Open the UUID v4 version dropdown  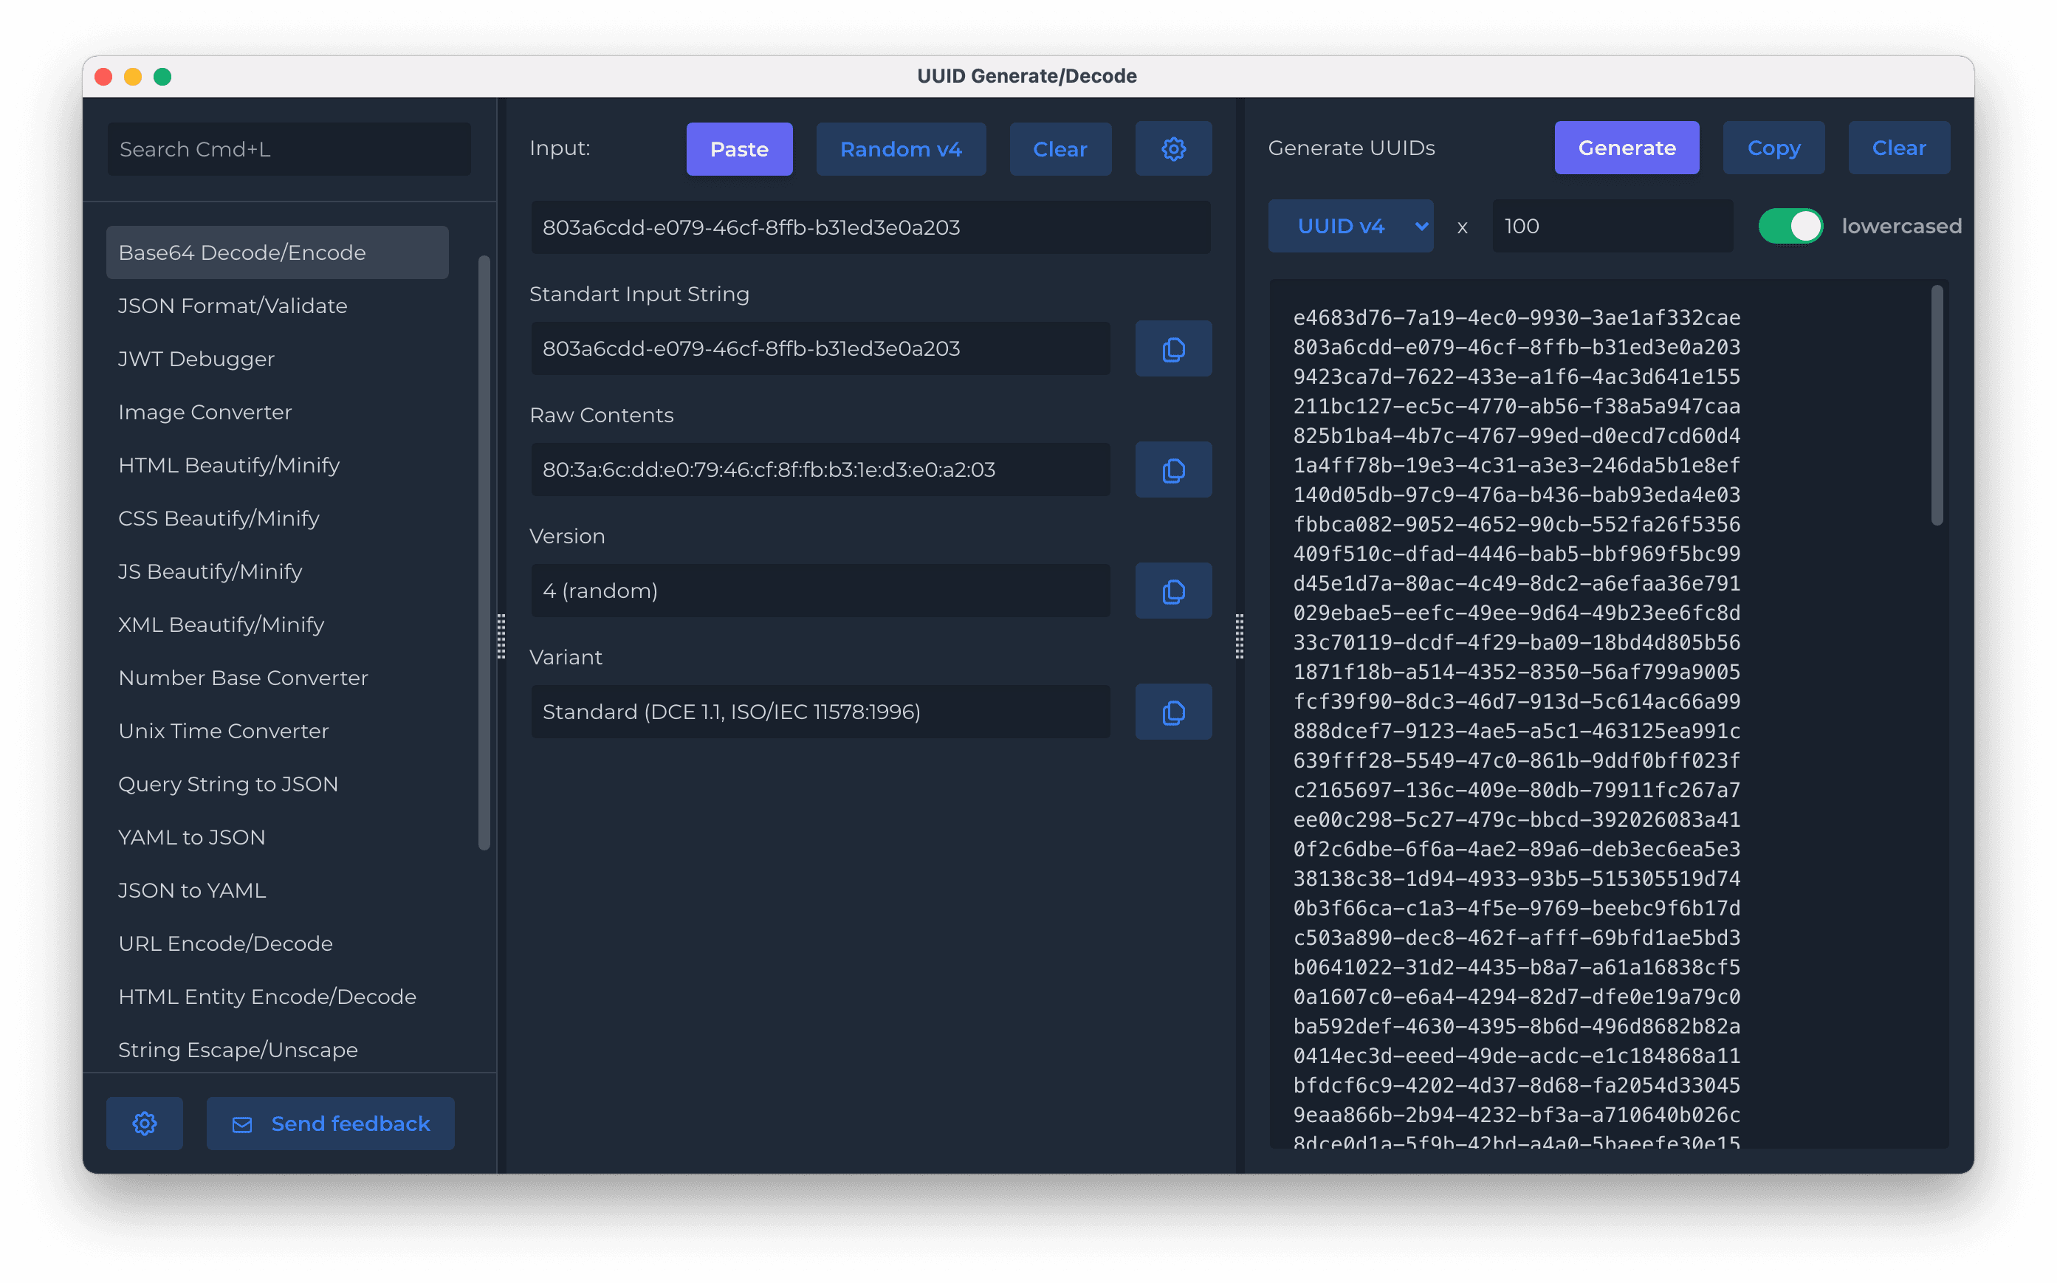pyautogui.click(x=1350, y=227)
